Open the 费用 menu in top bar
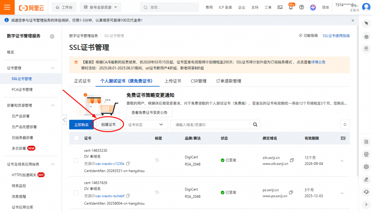This screenshot has width=372, height=213. (209, 7)
